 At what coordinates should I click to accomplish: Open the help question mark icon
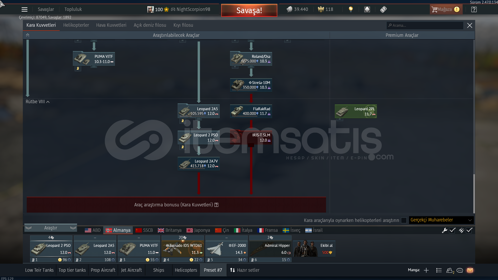tap(474, 10)
